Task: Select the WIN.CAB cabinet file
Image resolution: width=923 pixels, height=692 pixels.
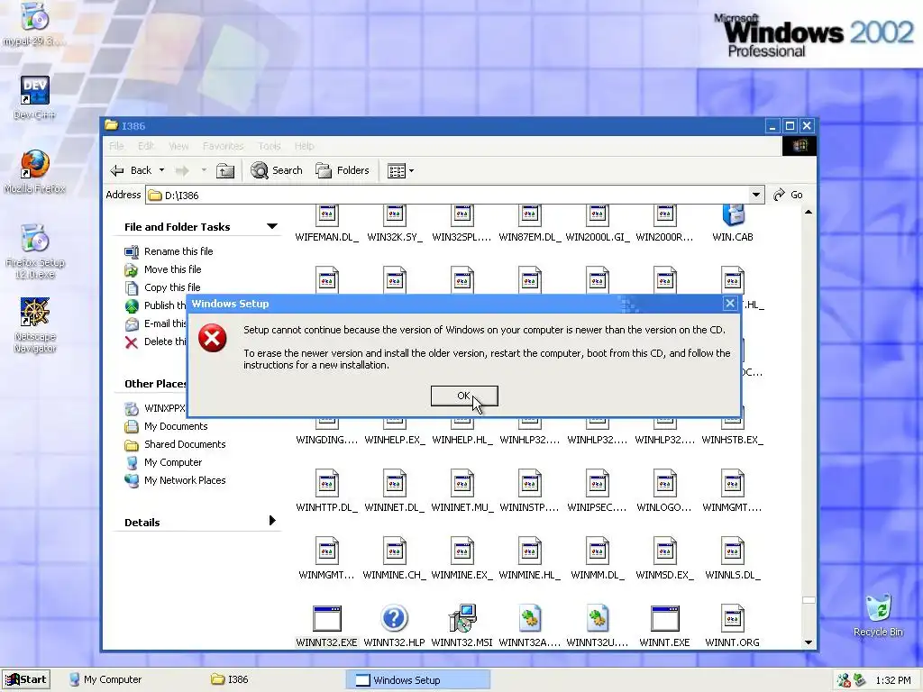Action: point(732,223)
